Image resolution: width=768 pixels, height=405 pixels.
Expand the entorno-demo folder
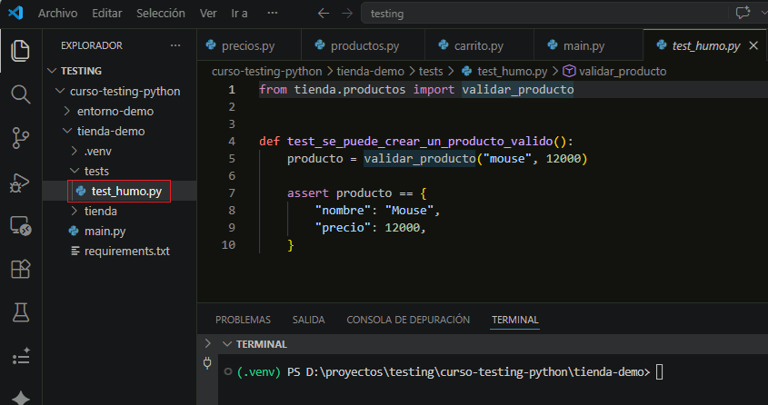(67, 111)
